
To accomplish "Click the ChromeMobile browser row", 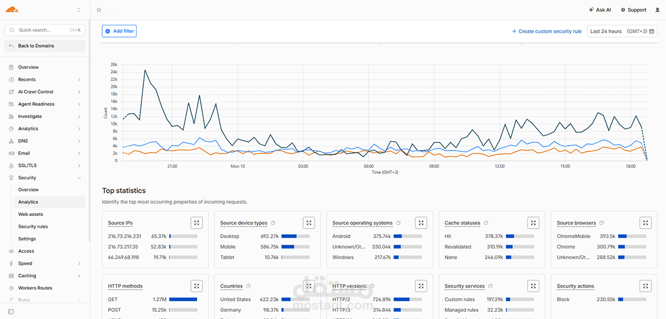I will [602, 236].
